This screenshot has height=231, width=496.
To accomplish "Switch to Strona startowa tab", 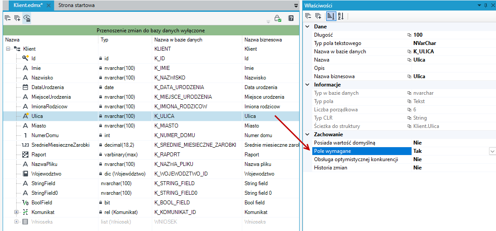I will tap(76, 5).
